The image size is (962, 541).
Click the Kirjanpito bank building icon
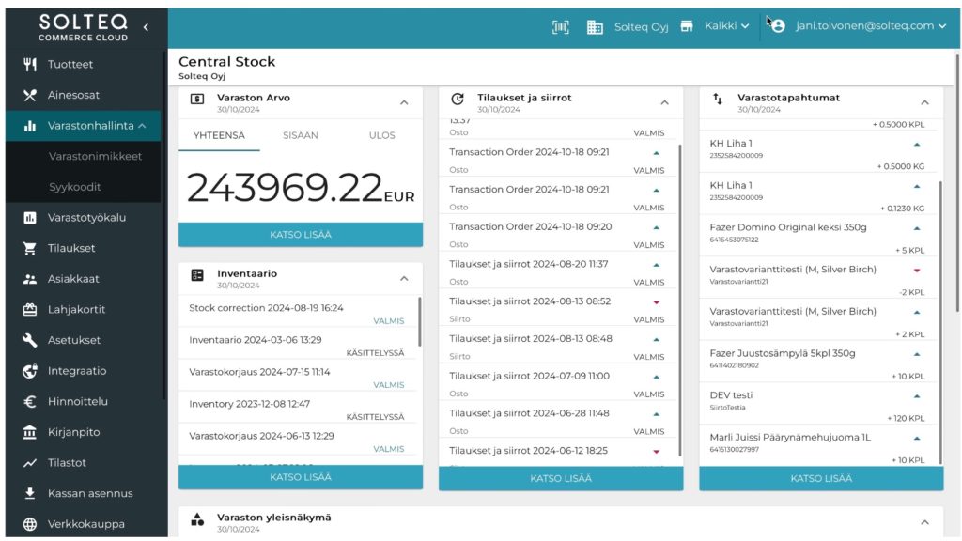(x=29, y=432)
